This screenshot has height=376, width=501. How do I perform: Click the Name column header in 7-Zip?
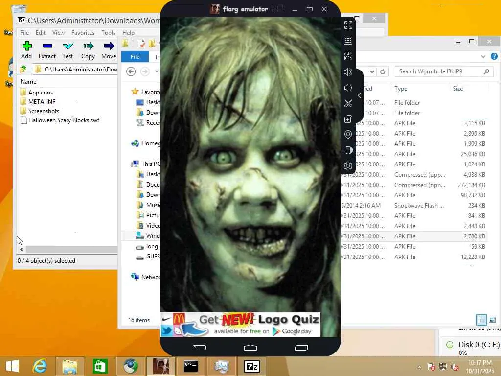(28, 82)
